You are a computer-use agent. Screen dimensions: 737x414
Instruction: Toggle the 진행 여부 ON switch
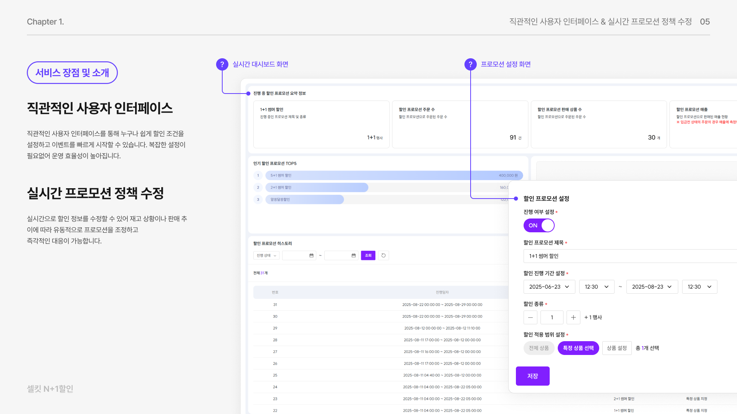pyautogui.click(x=539, y=225)
